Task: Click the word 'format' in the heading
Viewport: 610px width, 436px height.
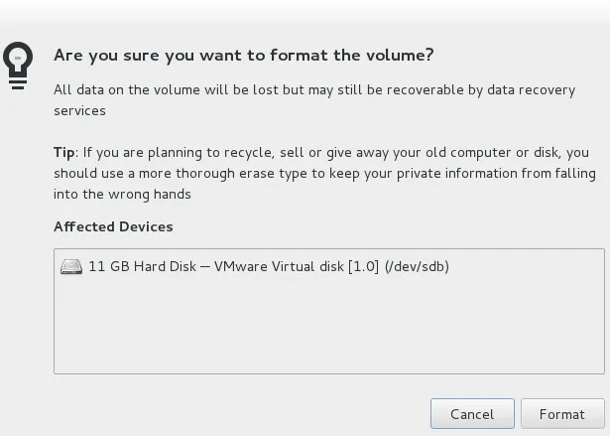Action: pyautogui.click(x=299, y=56)
